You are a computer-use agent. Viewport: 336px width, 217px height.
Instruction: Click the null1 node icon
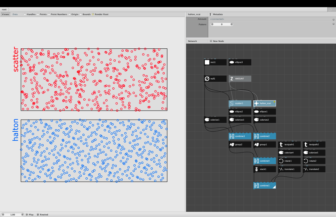[x=207, y=79]
